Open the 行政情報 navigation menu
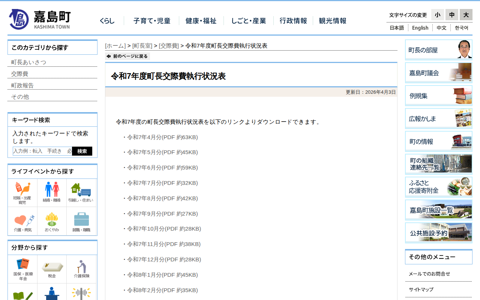The image size is (480, 300). (x=293, y=21)
